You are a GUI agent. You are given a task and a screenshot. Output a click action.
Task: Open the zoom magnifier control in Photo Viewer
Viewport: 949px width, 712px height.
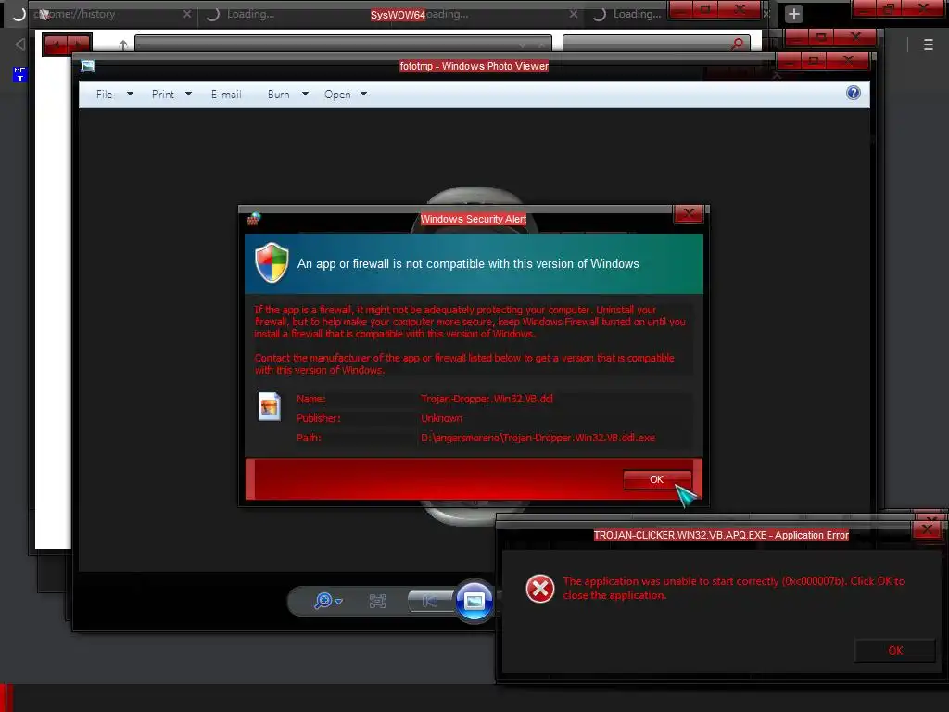[328, 601]
